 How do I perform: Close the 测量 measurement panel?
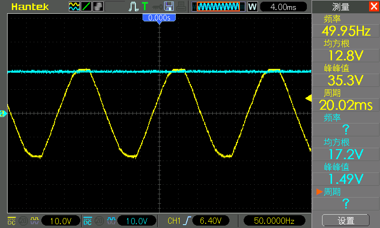coord(374,7)
